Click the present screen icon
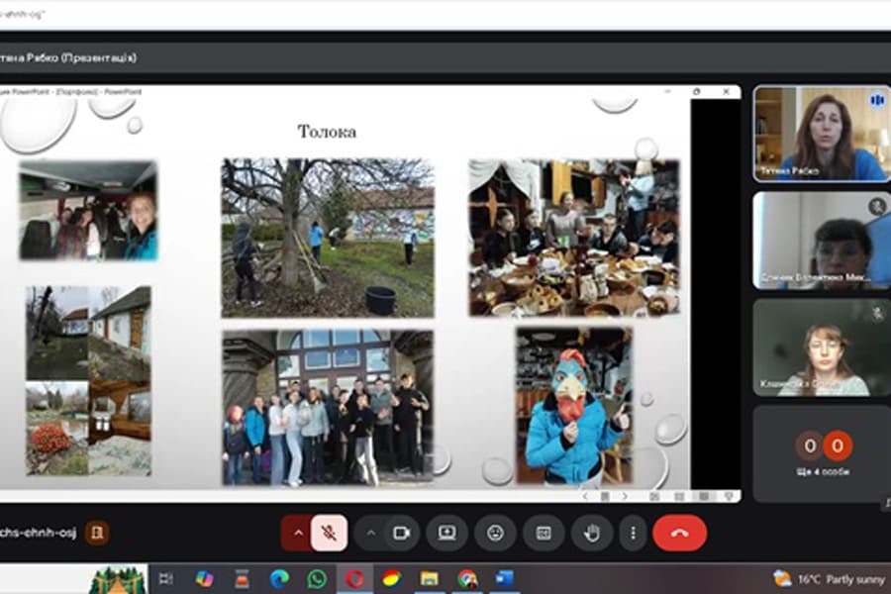Screen dimensions: 891x594 tap(447, 533)
